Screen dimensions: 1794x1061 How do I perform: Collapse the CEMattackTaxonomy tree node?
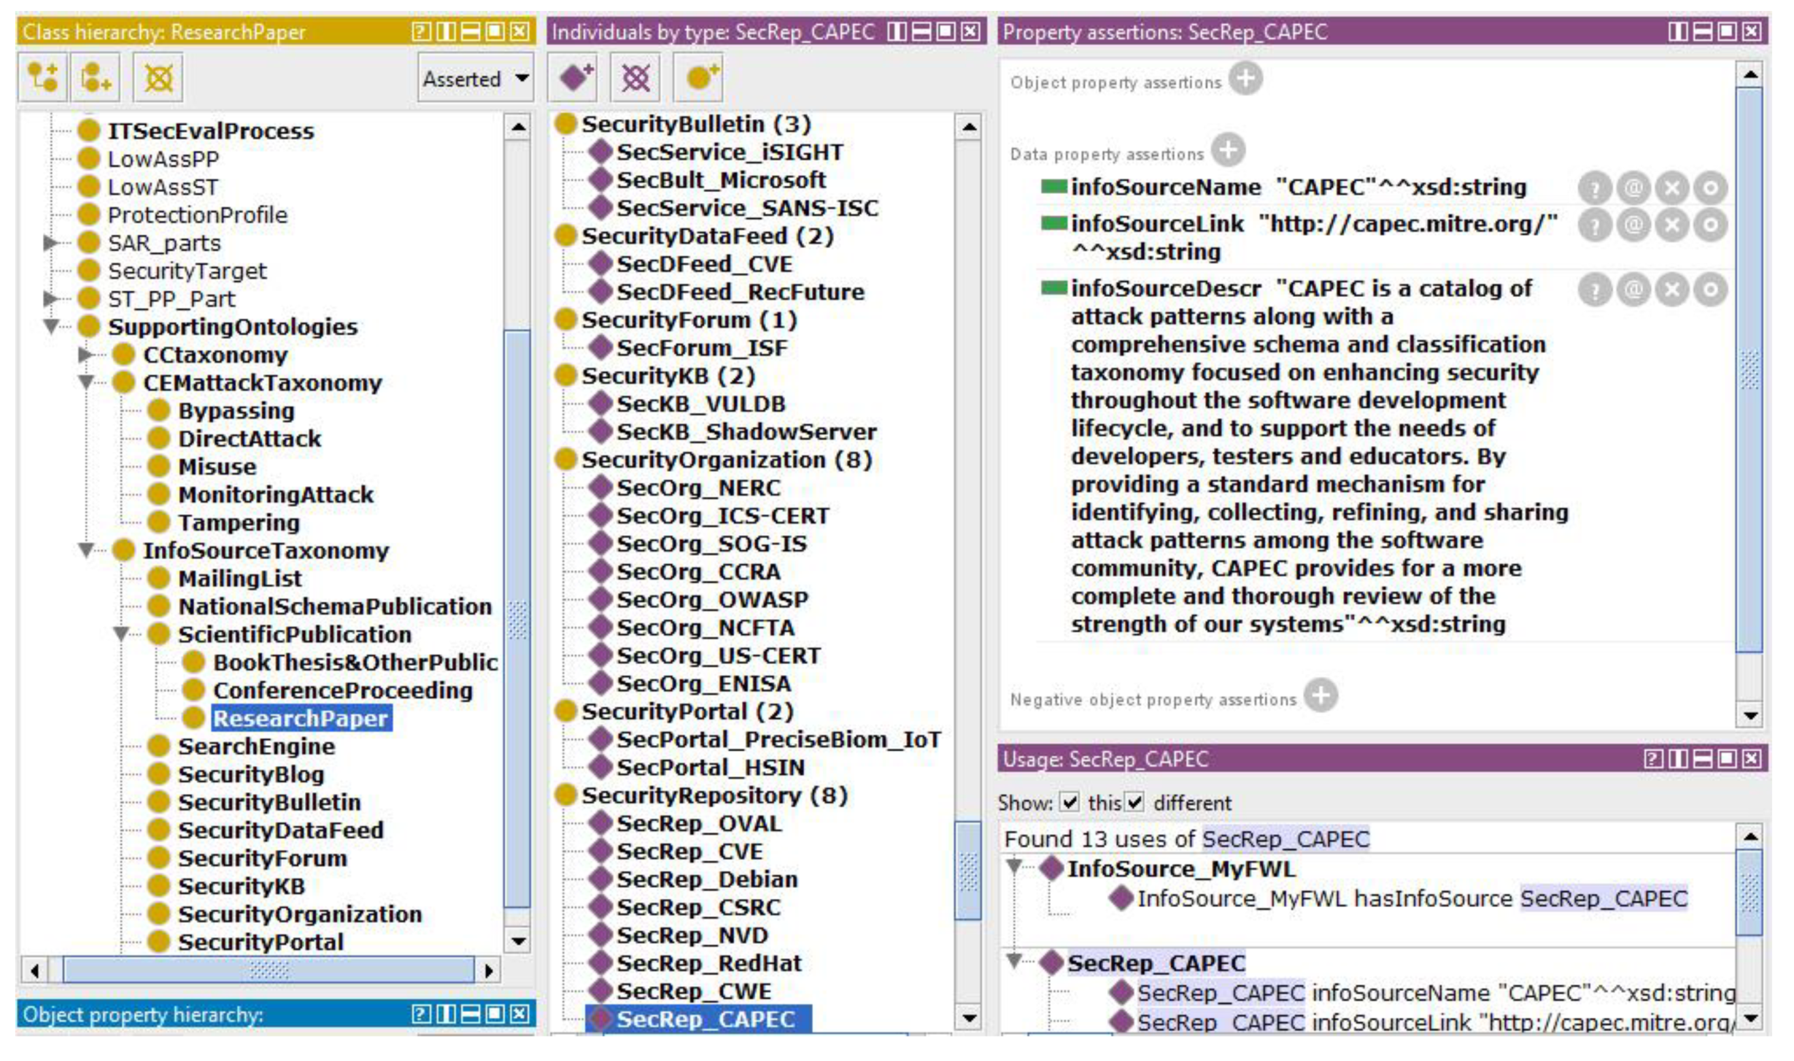tap(86, 383)
